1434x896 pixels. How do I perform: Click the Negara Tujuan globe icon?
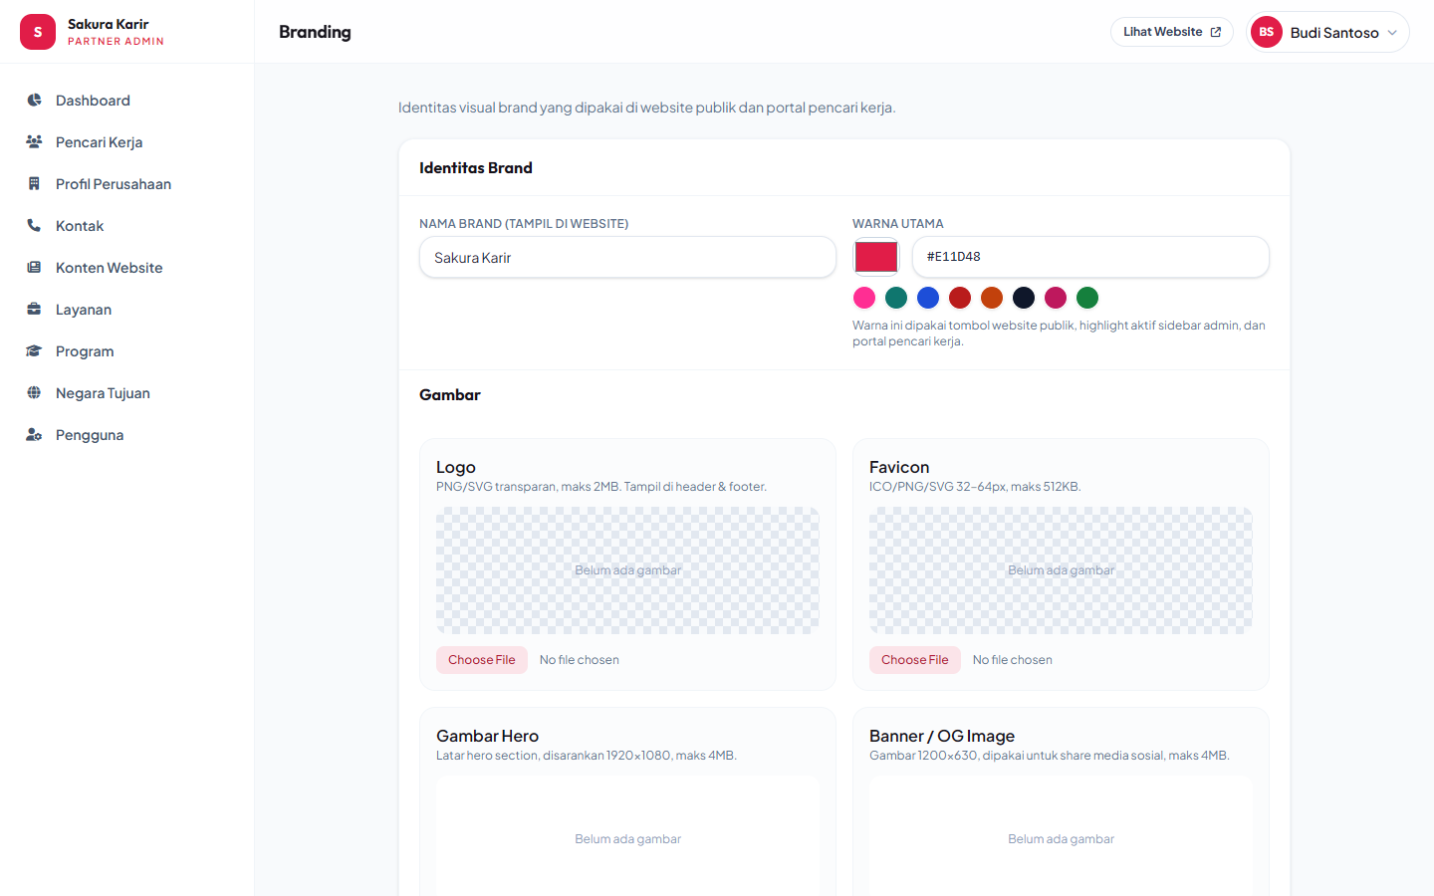click(x=34, y=393)
